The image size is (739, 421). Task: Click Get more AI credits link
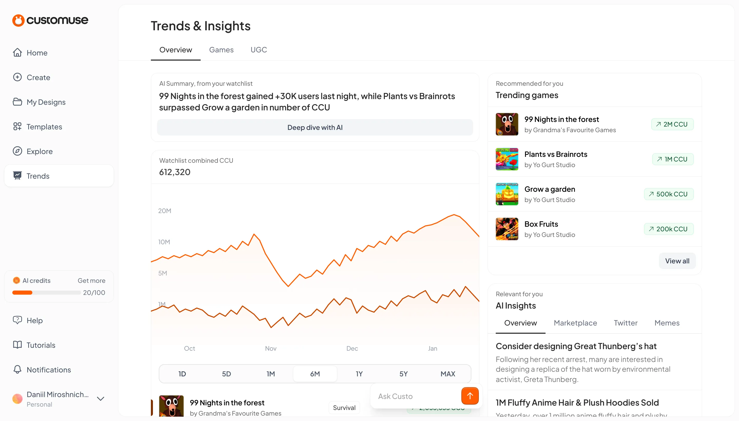tap(91, 281)
